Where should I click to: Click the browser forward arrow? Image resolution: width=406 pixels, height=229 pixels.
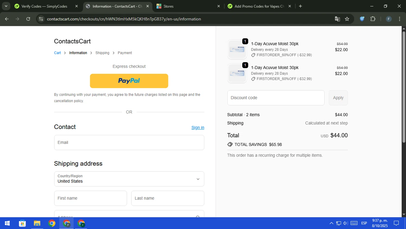(x=17, y=19)
